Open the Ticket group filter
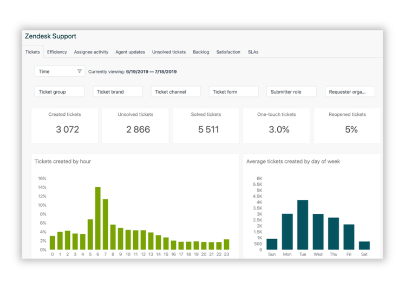This screenshot has height=289, width=405. click(x=60, y=92)
